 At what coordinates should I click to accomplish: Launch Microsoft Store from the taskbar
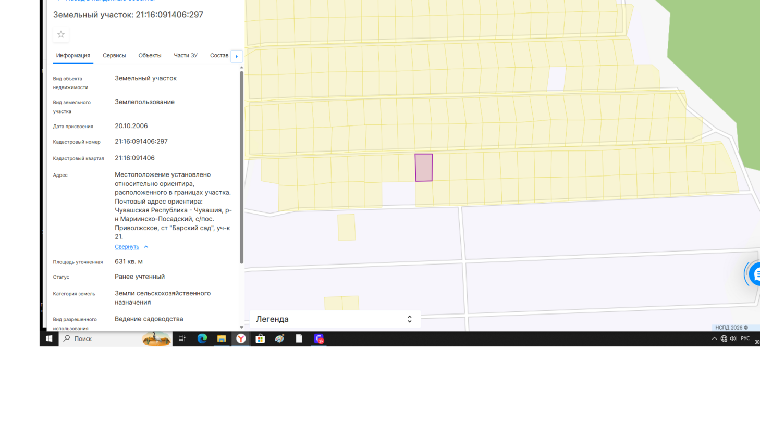click(x=260, y=339)
